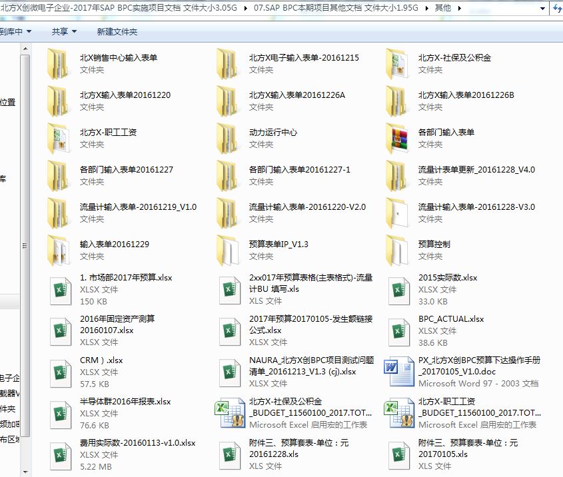Click navigation pane scrollbar up arrow

pyautogui.click(x=25, y=49)
